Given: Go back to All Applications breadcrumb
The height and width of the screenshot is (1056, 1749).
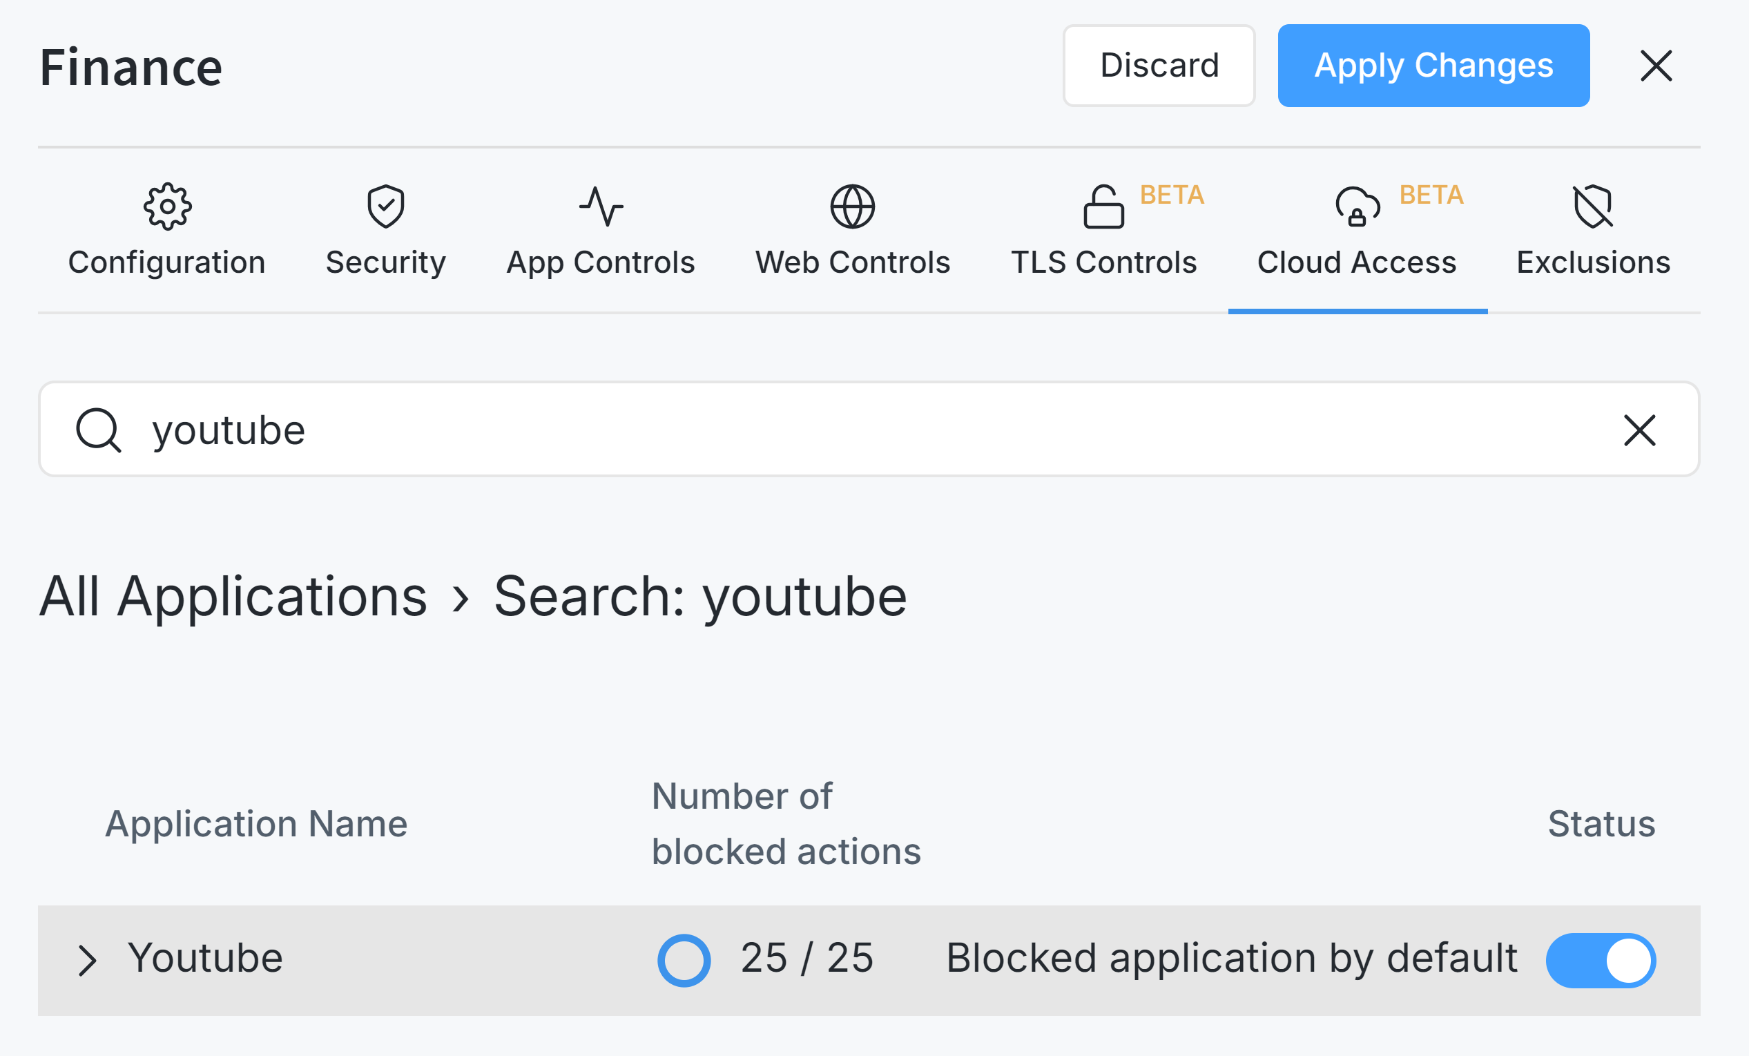Looking at the screenshot, I should pos(233,597).
